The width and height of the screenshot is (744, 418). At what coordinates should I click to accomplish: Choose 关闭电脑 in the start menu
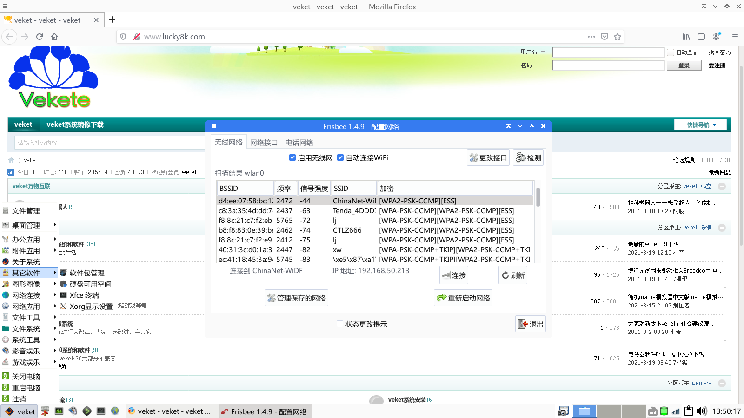tap(26, 377)
